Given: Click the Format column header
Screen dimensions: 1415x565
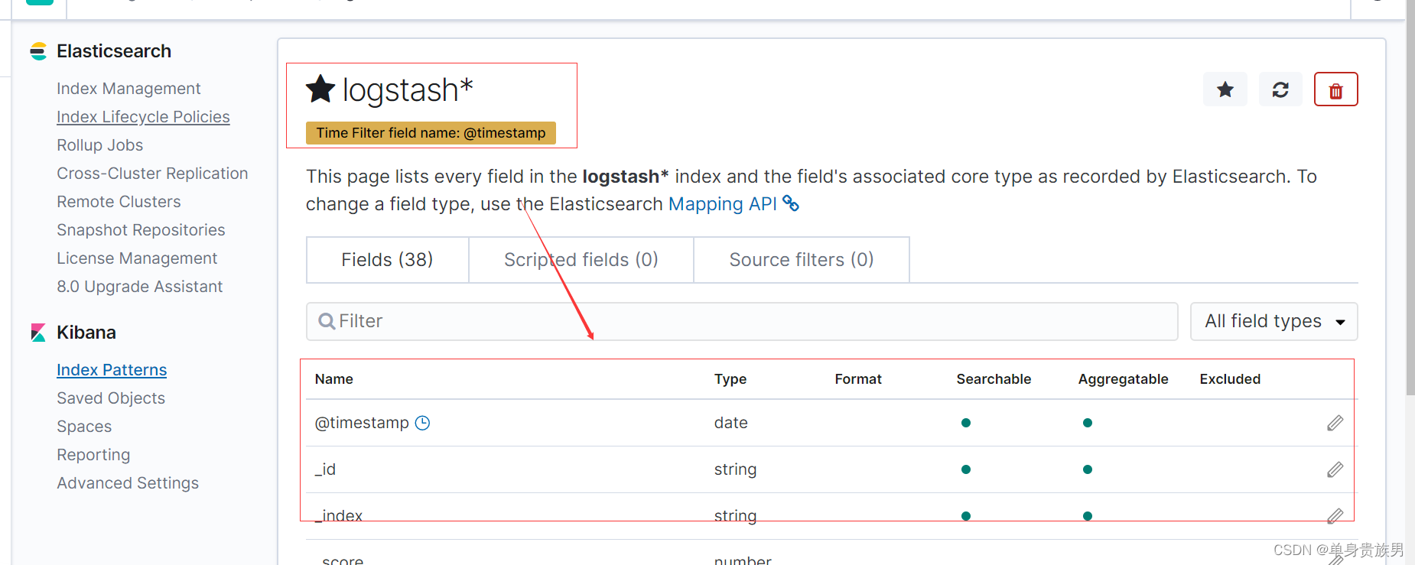Looking at the screenshot, I should tap(858, 379).
